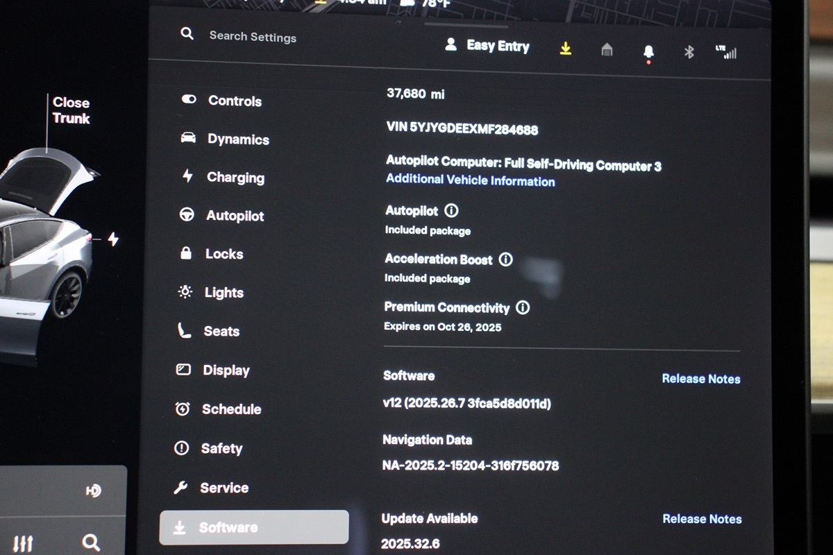Open Additional Vehicle Information link
Screen dimensions: 833x555
coord(470,181)
